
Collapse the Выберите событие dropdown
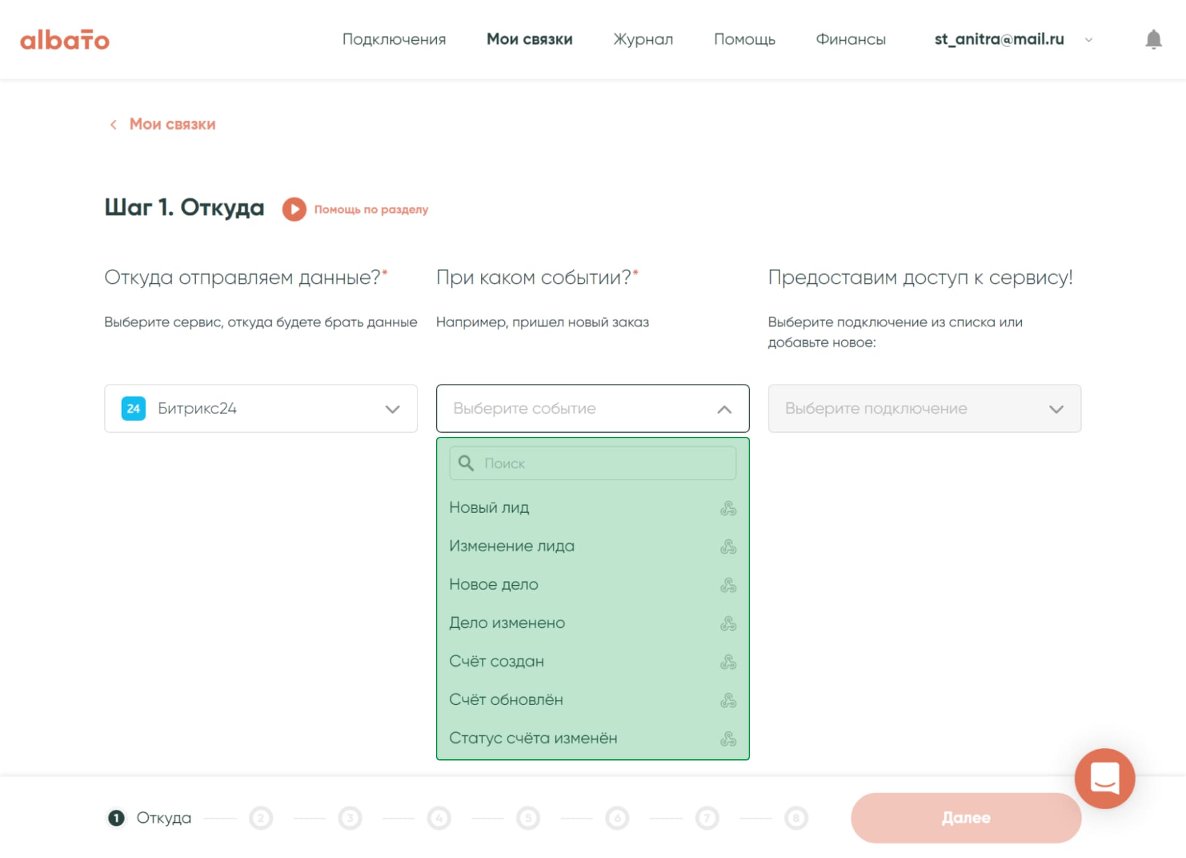coord(592,409)
